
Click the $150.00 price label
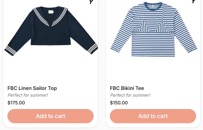click(119, 103)
